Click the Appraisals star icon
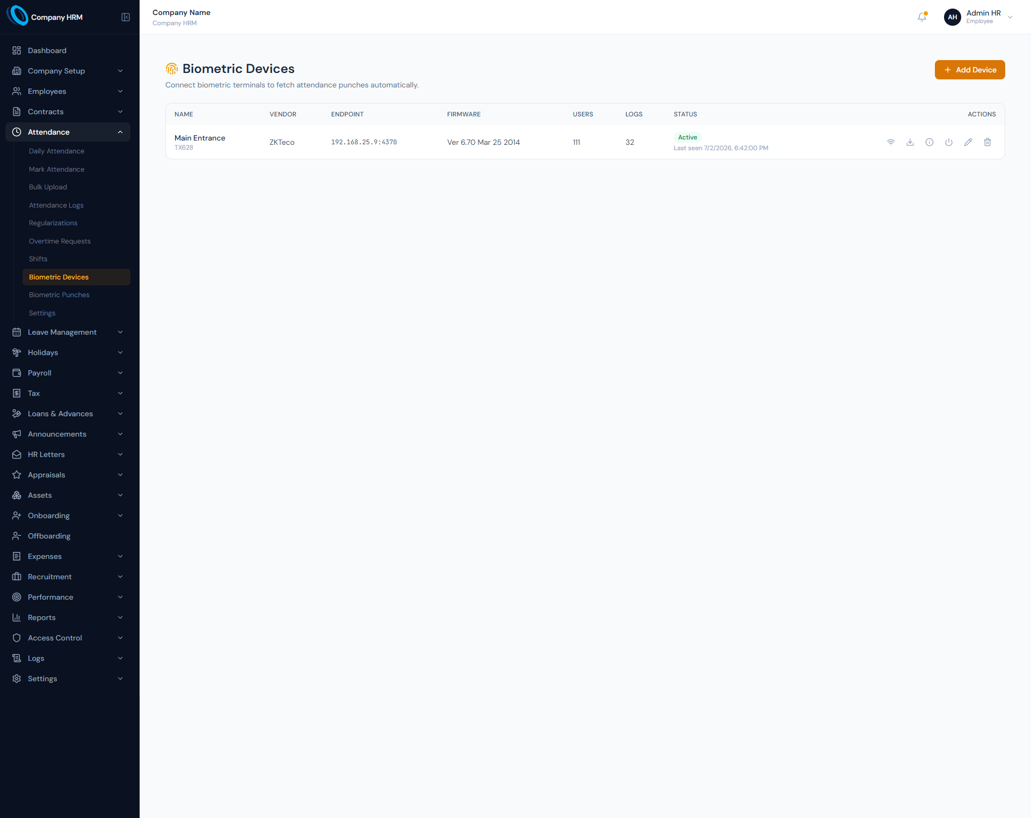The width and height of the screenshot is (1031, 818). (17, 475)
